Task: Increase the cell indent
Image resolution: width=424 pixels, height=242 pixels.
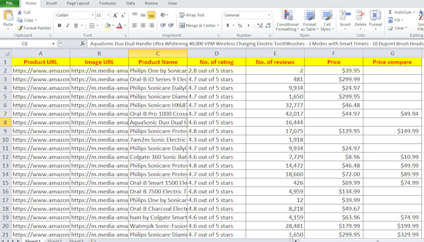Action: coord(171,26)
